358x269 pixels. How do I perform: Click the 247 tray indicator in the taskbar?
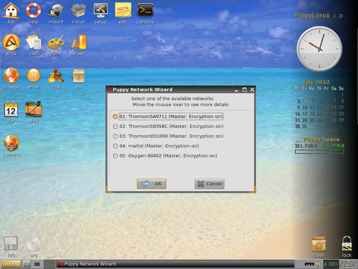point(309,265)
